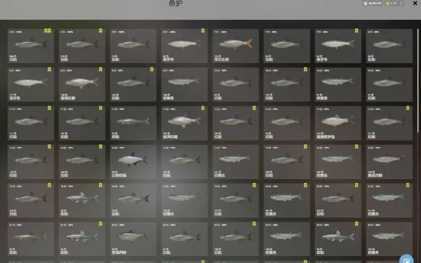The image size is (421, 263).
Task: Select the 圆腹雅罗鱼 fish card
Action: pos(338,123)
